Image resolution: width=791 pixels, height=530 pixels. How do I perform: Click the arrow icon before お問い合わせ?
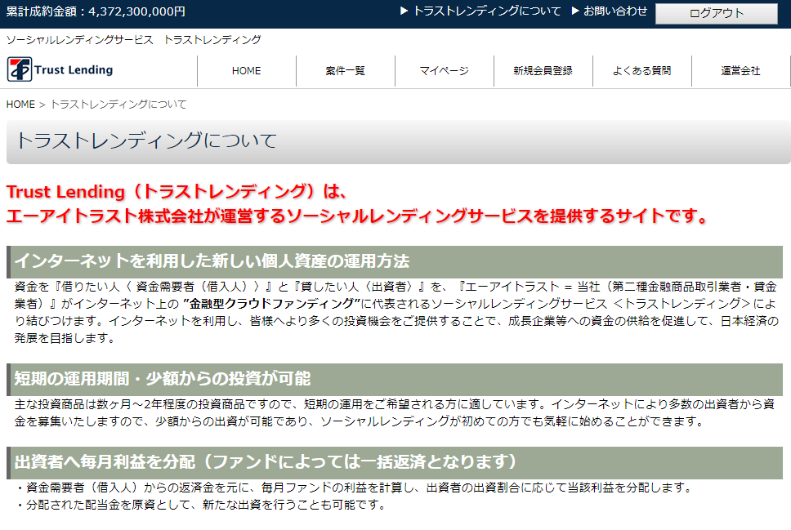tap(575, 11)
